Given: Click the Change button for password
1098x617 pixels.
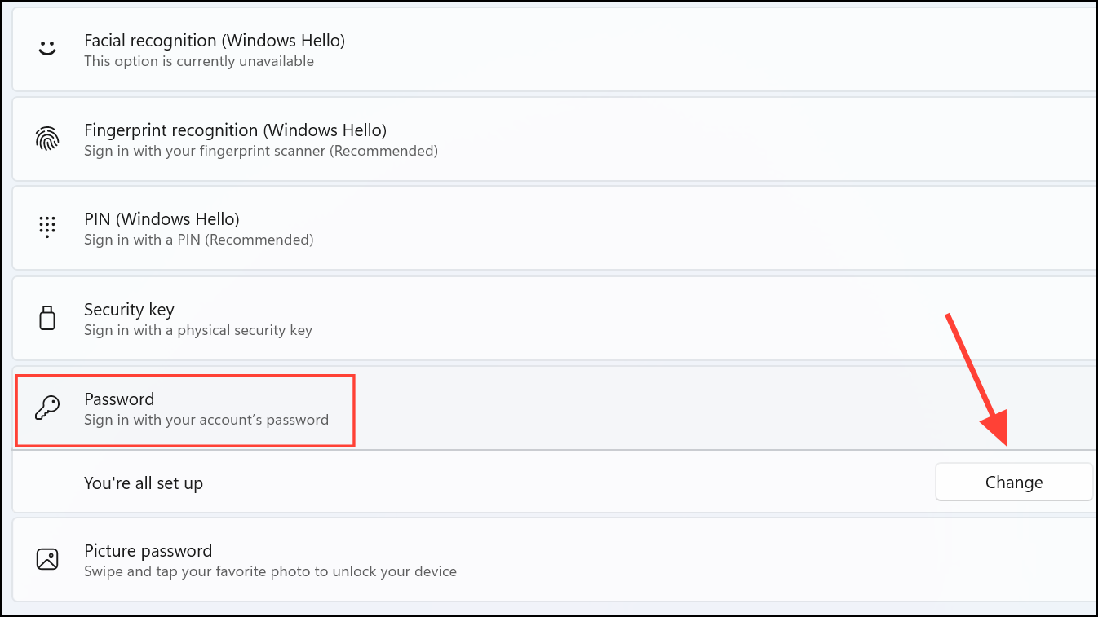Looking at the screenshot, I should [1013, 482].
